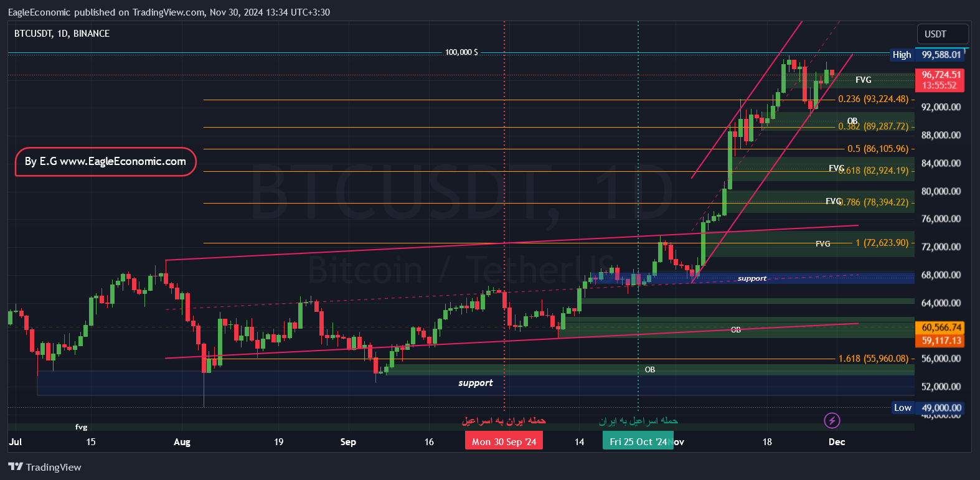The height and width of the screenshot is (480, 980).
Task: Click the green Persian annotation text
Action: tap(638, 421)
